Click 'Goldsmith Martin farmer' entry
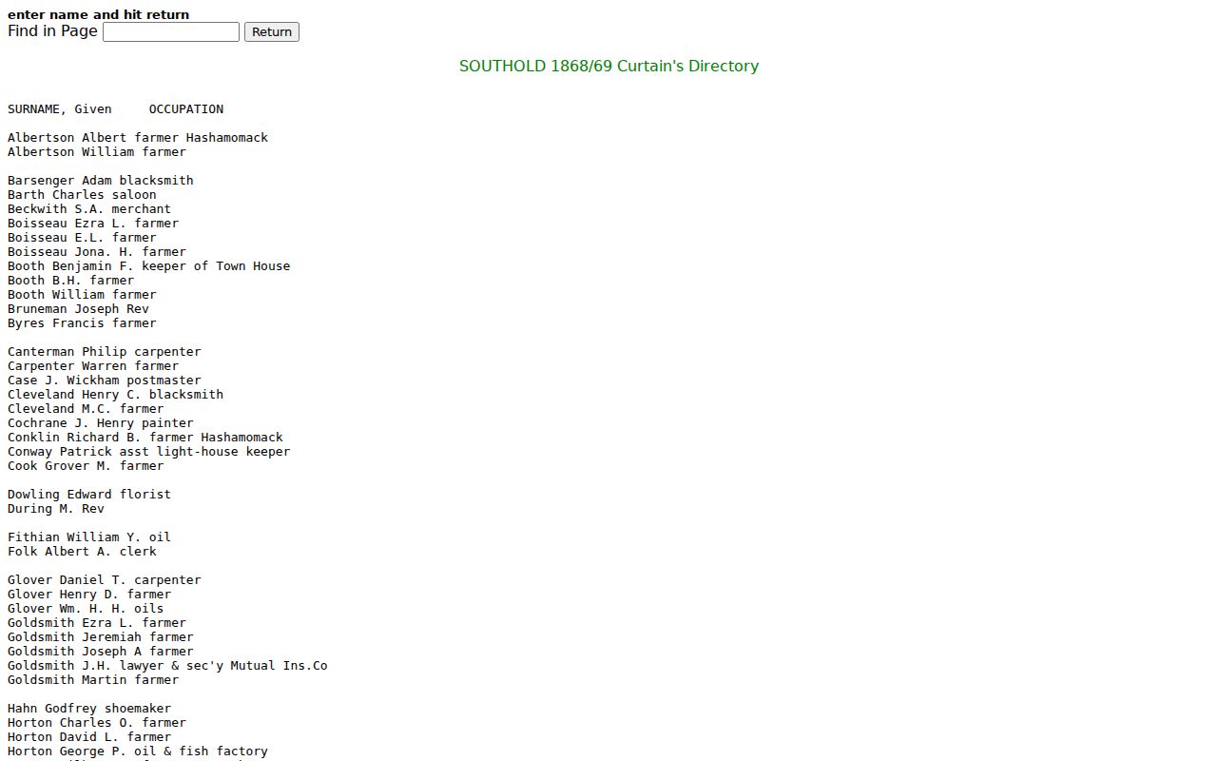This screenshot has width=1217, height=761. coord(93,680)
